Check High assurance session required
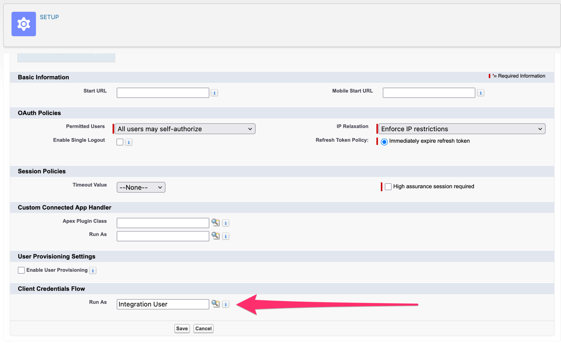Viewport: 561px width, 346px height. click(x=388, y=187)
